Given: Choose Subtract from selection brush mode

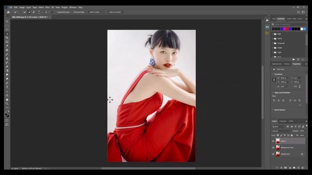Looking at the screenshot, I should [34, 12].
